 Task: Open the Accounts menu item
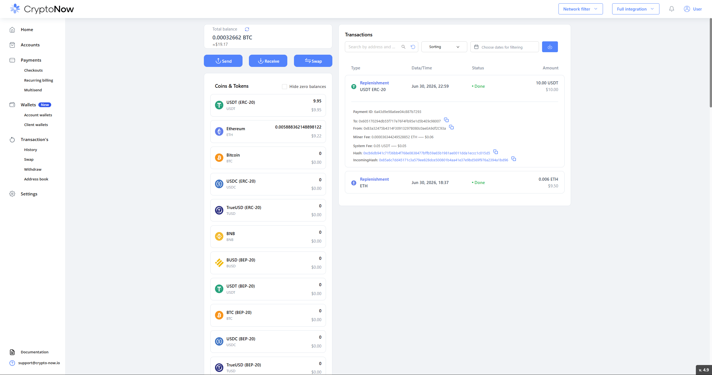click(x=30, y=45)
